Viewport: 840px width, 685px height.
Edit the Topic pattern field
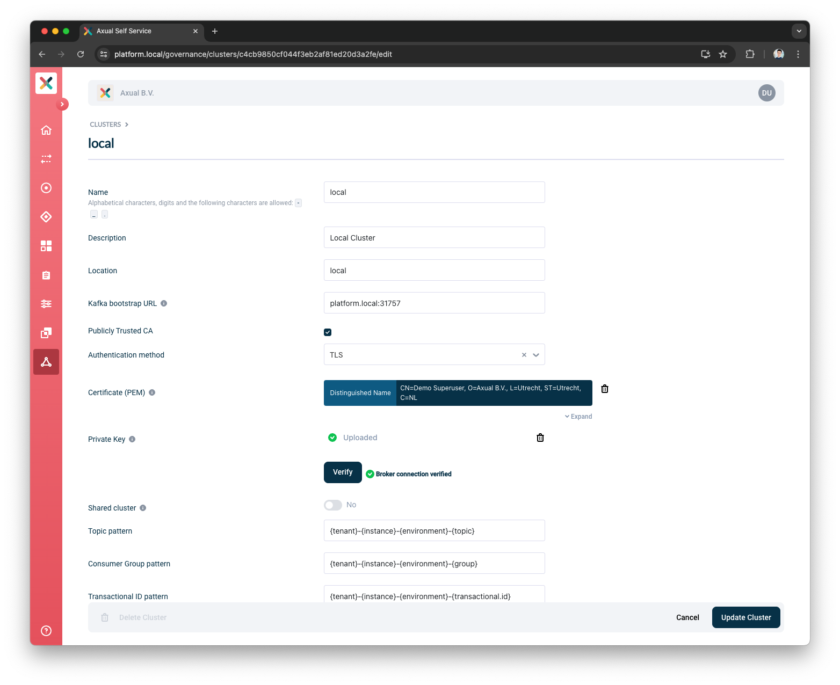pos(435,530)
